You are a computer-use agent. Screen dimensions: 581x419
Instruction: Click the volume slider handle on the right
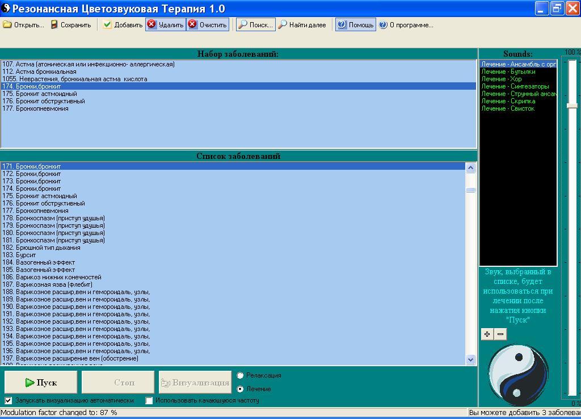(572, 106)
